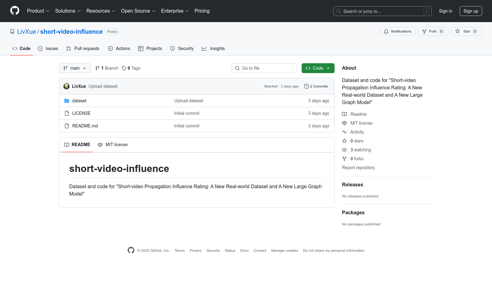The width and height of the screenshot is (492, 307).
Task: Click the file icon of LICENSE row
Action: (67, 113)
